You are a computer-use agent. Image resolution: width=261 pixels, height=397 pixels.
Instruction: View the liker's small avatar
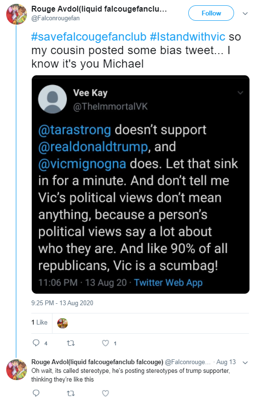pos(62,323)
